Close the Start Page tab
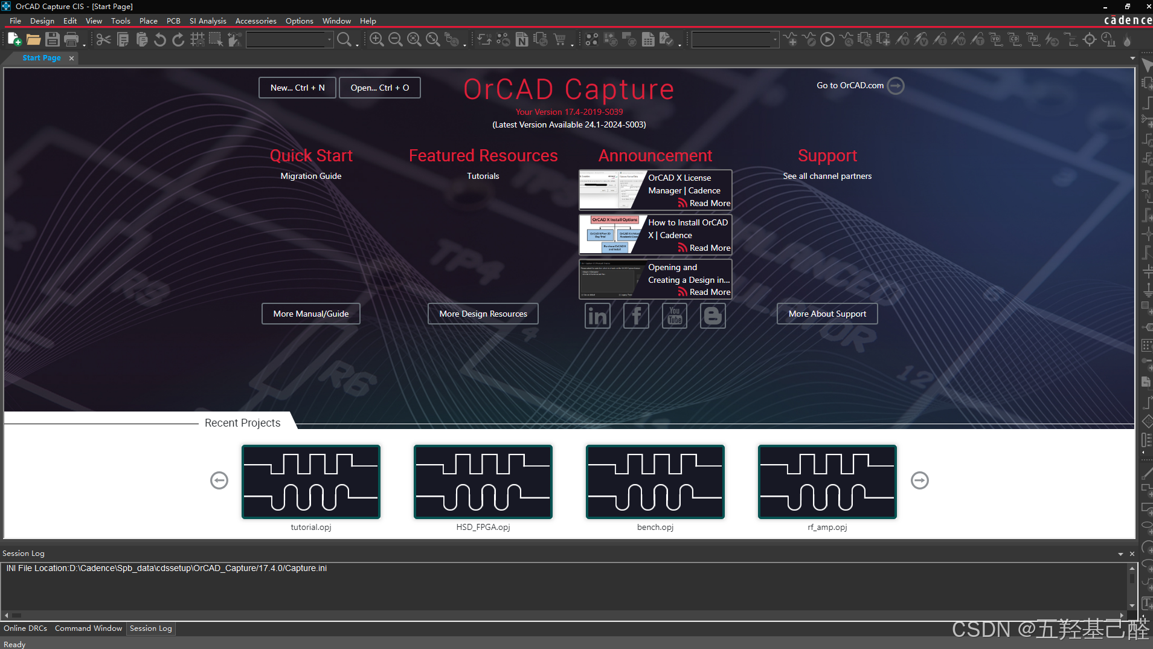 tap(71, 58)
